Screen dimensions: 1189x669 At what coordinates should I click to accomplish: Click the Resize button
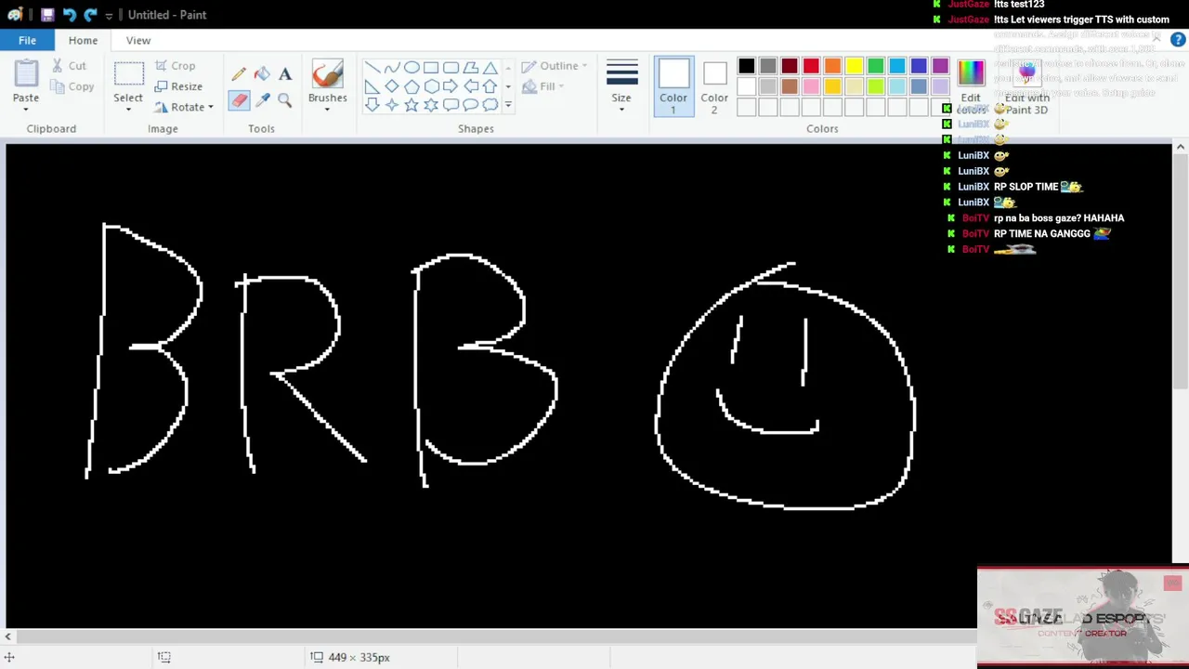click(178, 86)
